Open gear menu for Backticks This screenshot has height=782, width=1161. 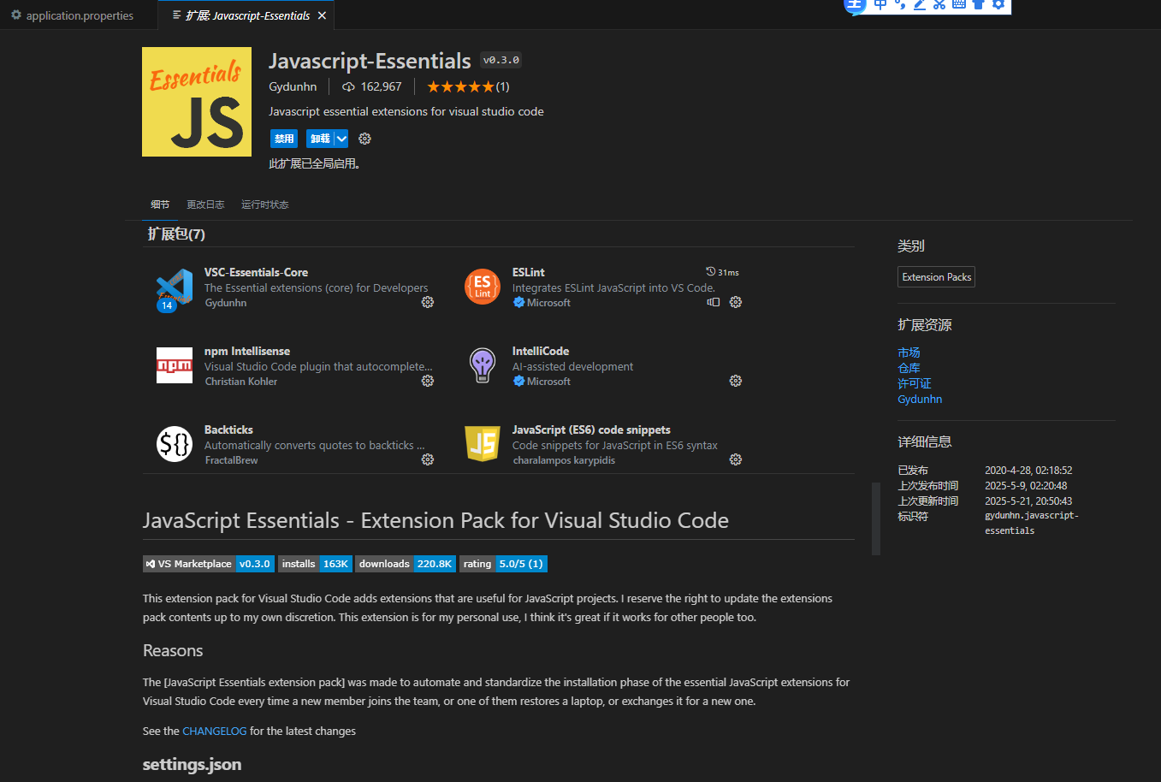click(x=428, y=459)
